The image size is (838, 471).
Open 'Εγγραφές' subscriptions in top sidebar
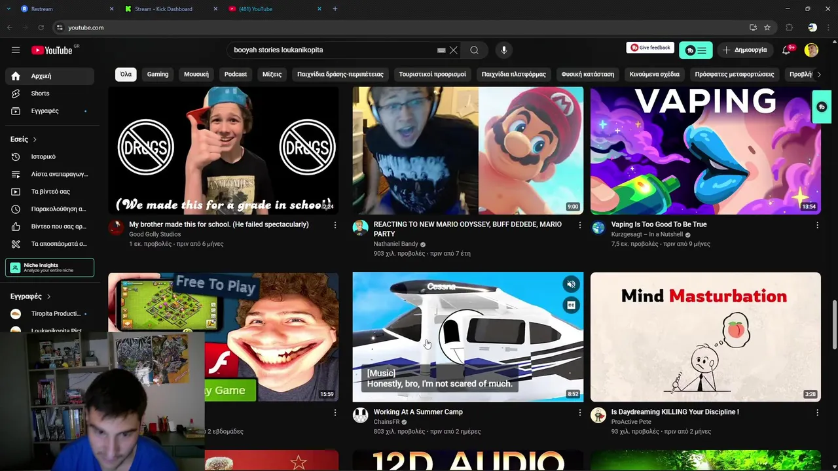coord(50,111)
